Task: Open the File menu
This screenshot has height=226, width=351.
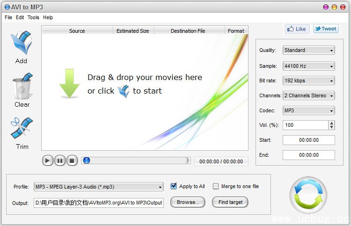Action: pos(8,17)
